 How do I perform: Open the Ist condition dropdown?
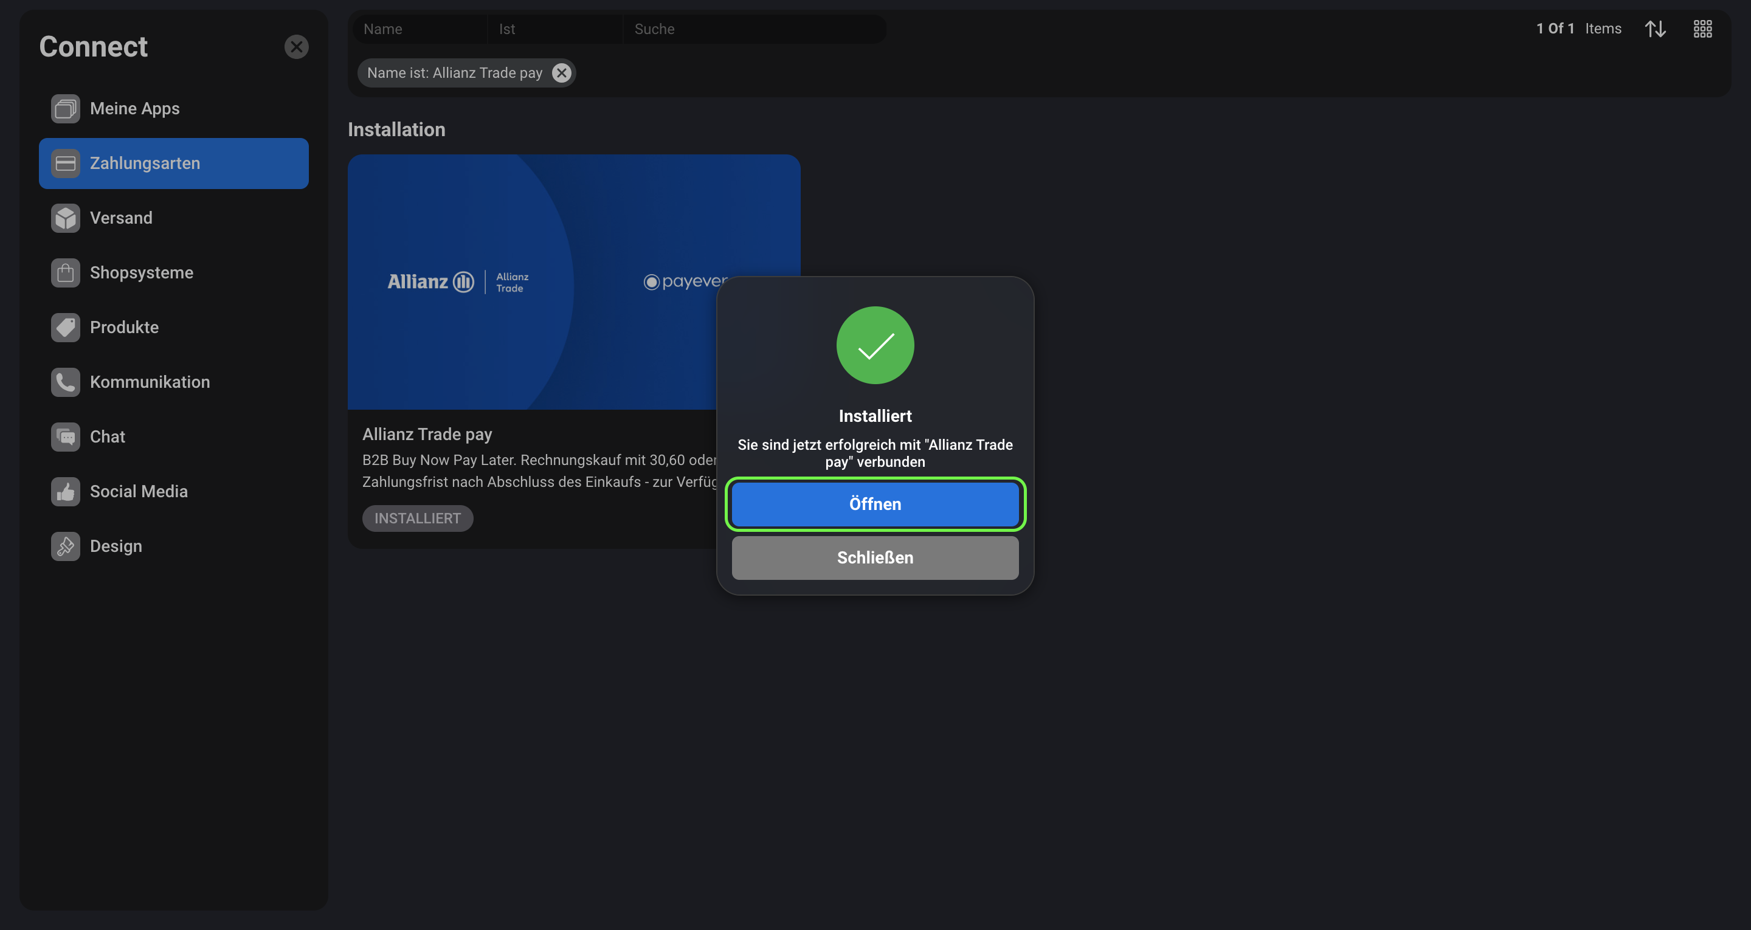[x=554, y=29]
